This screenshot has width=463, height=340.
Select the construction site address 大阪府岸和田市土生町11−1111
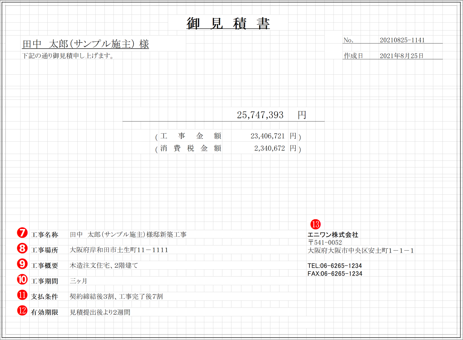(119, 250)
